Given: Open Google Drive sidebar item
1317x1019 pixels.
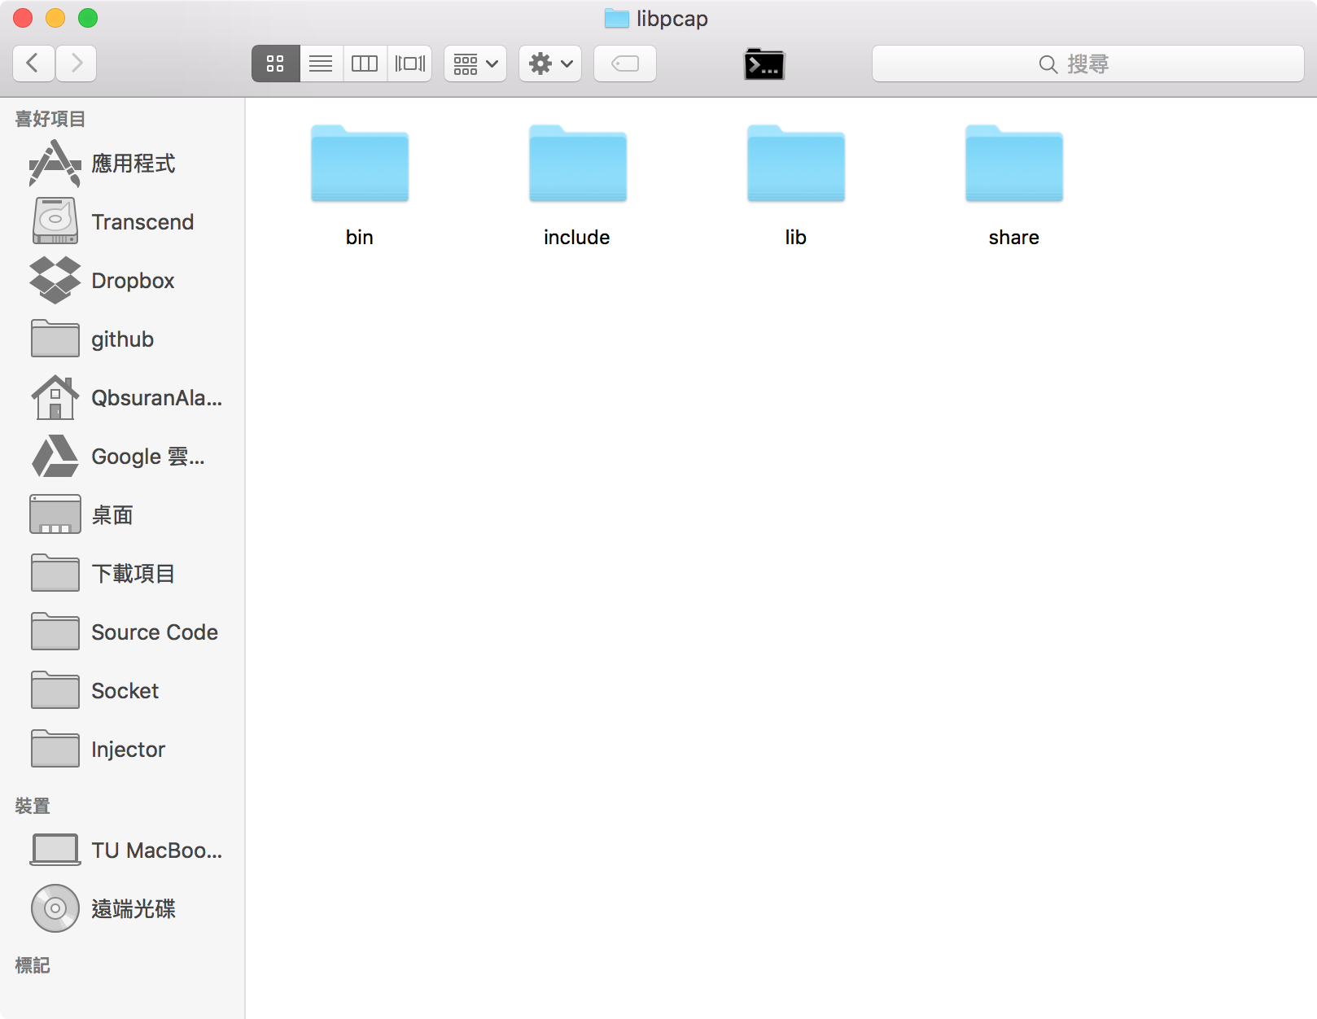Looking at the screenshot, I should (x=147, y=457).
